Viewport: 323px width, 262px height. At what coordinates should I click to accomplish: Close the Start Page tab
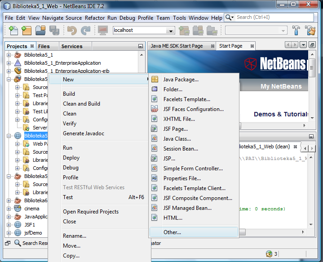tap(252, 46)
